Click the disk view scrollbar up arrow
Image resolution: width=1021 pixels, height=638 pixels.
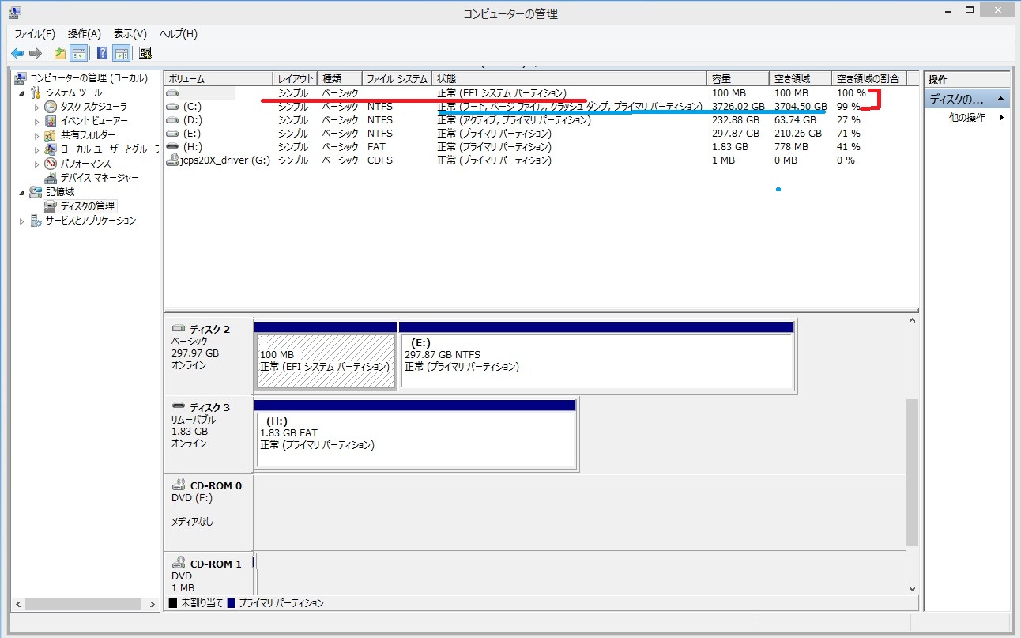coord(913,321)
